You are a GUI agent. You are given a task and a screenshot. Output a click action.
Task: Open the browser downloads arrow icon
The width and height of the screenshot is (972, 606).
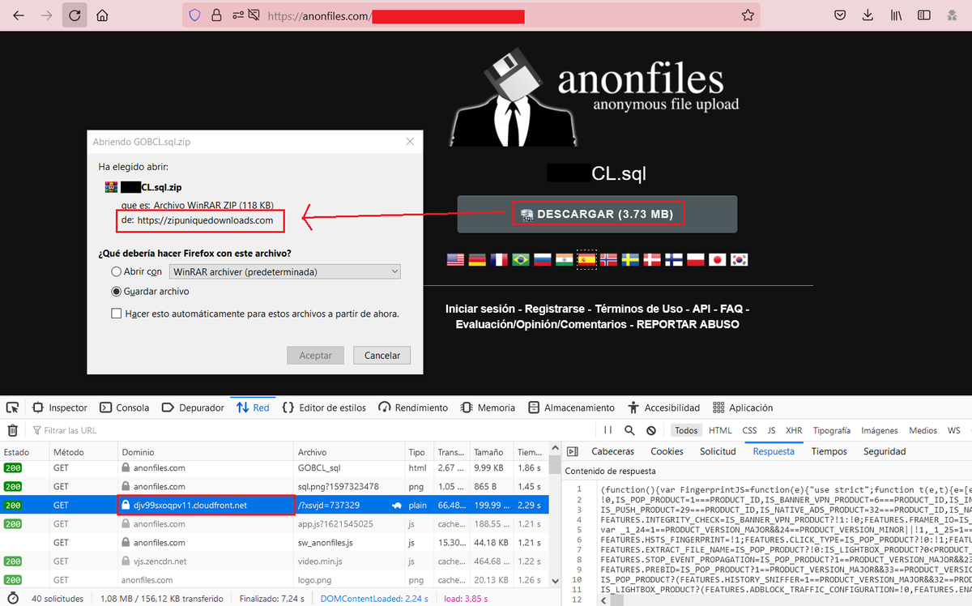(x=868, y=15)
